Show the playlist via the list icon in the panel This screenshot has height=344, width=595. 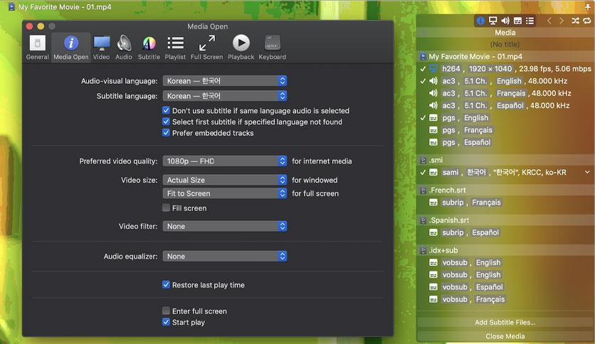click(x=531, y=21)
